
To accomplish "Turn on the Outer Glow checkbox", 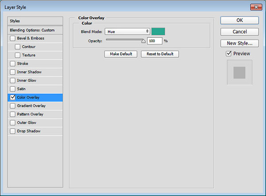I will click(12, 123).
